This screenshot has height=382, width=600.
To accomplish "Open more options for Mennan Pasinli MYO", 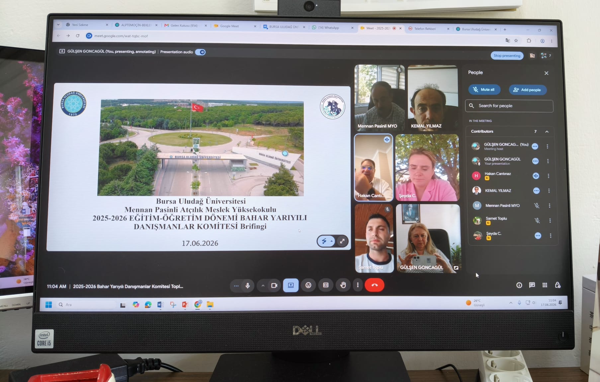I will coord(550,206).
